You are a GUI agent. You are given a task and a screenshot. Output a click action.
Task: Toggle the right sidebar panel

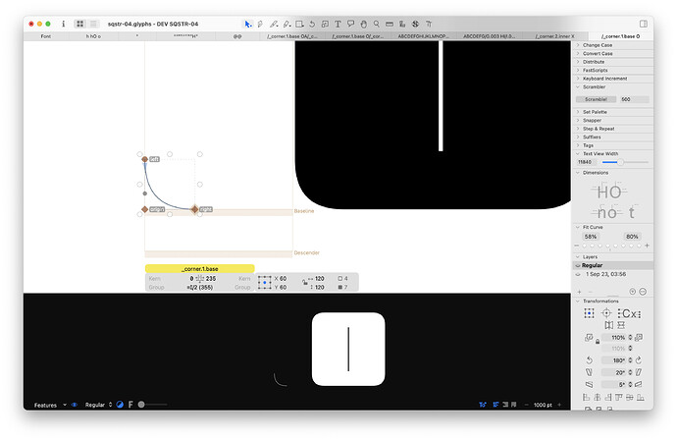644,24
